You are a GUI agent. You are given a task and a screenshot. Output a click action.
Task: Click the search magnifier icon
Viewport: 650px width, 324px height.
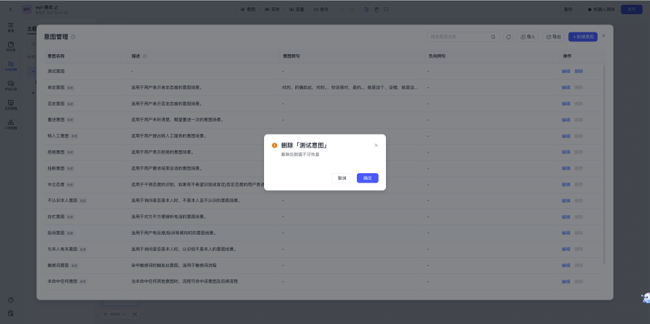[x=493, y=37]
